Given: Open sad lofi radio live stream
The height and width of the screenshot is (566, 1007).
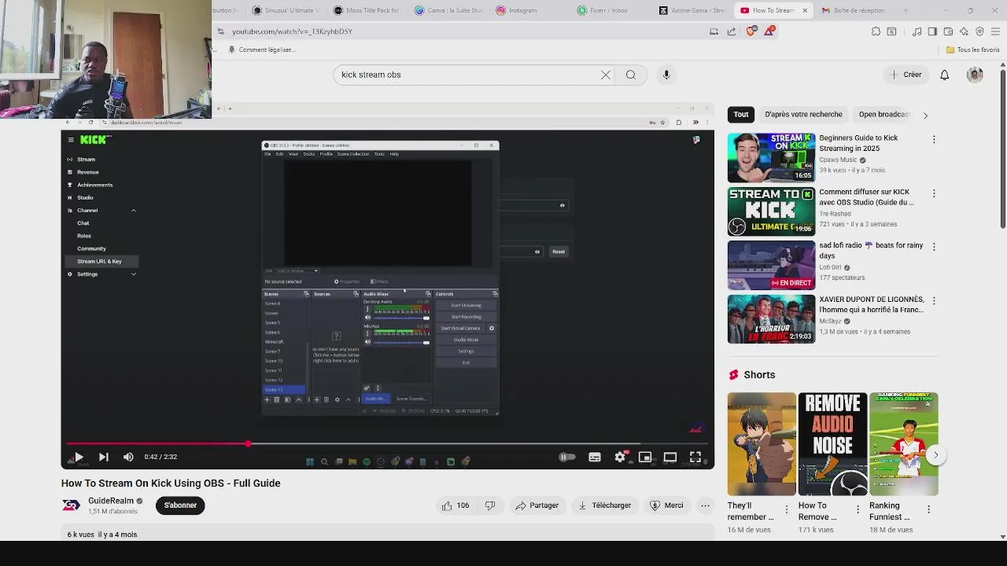Looking at the screenshot, I should pos(771,265).
